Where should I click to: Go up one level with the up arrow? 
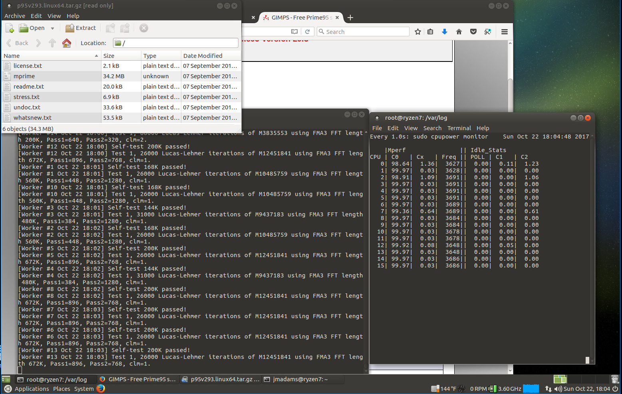point(52,43)
